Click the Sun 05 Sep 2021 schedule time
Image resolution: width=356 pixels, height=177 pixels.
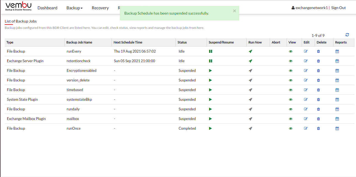(x=134, y=61)
